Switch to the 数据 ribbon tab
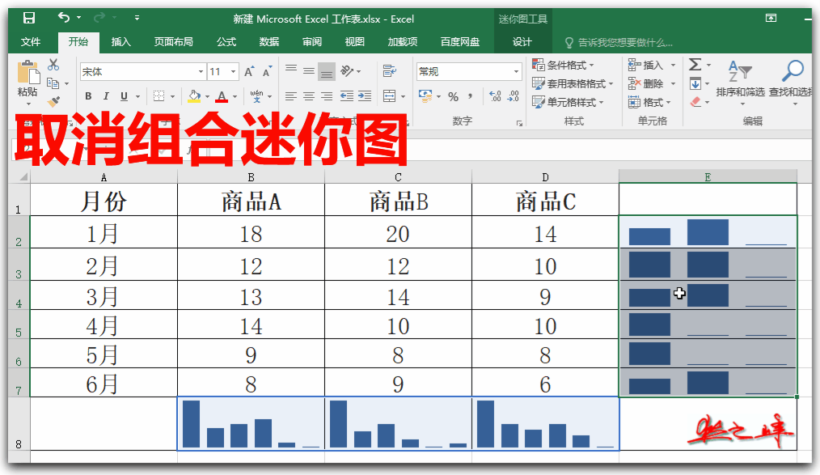The height and width of the screenshot is (475, 820). [269, 42]
